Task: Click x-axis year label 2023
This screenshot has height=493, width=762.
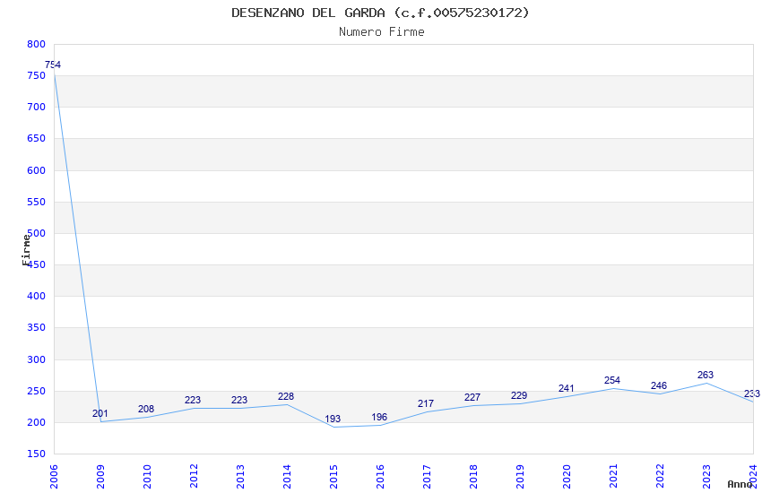Action: coord(706,477)
